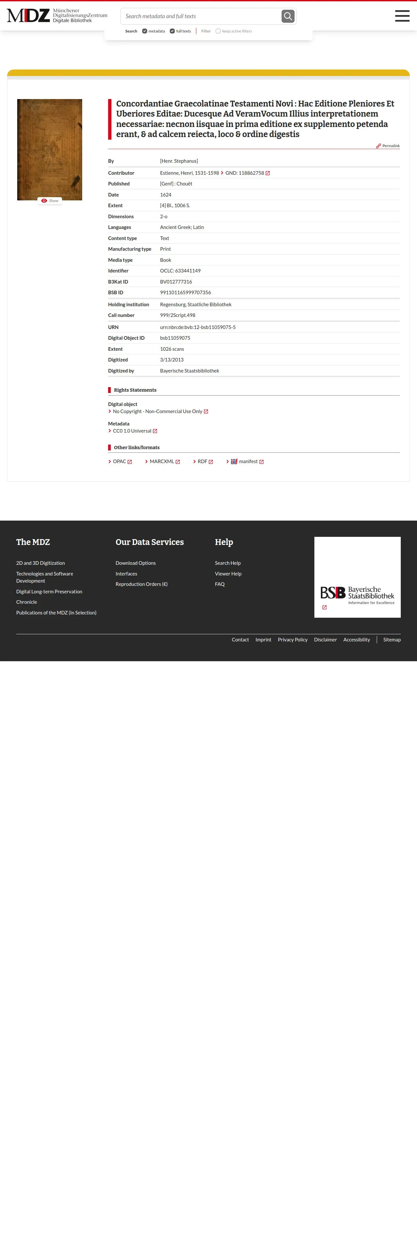The width and height of the screenshot is (417, 1251).
Task: Open Viewer Help link
Action: point(228,574)
